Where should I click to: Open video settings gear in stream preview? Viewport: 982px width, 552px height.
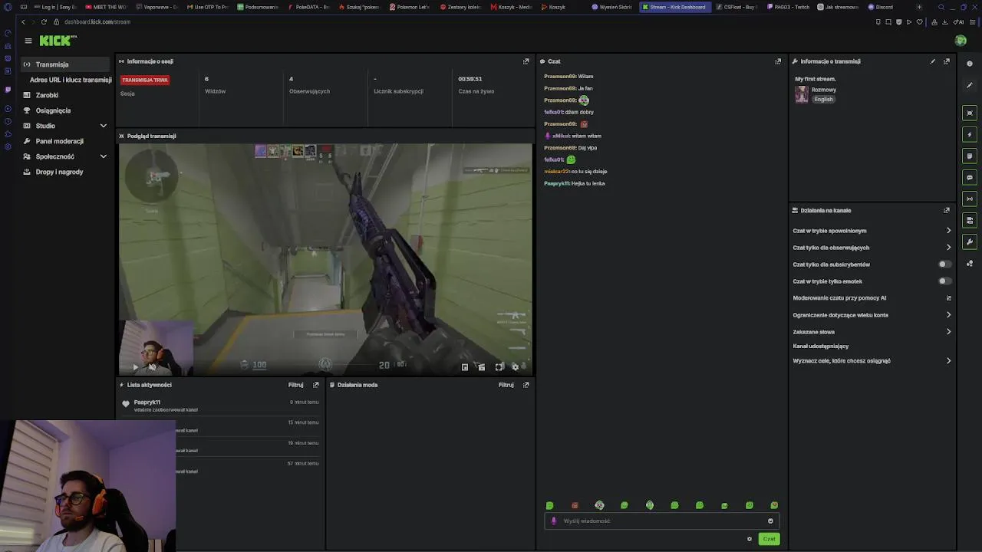coord(516,367)
